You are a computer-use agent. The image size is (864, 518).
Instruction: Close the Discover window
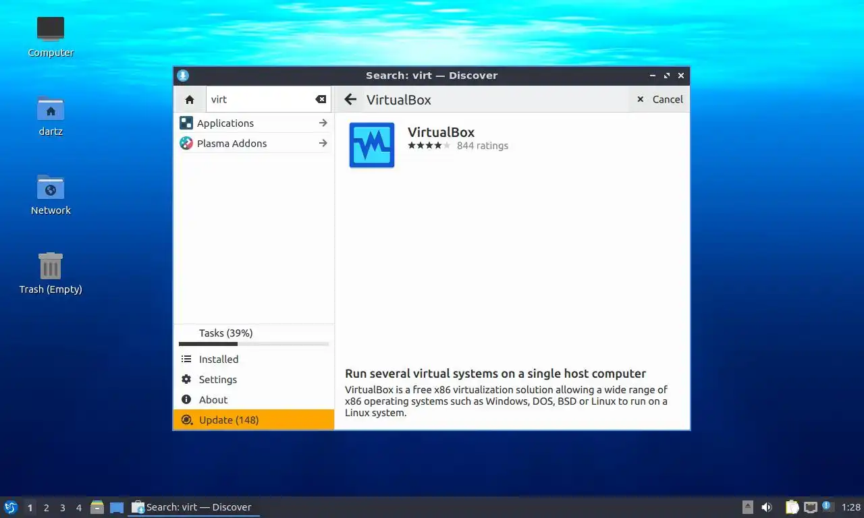coord(681,76)
